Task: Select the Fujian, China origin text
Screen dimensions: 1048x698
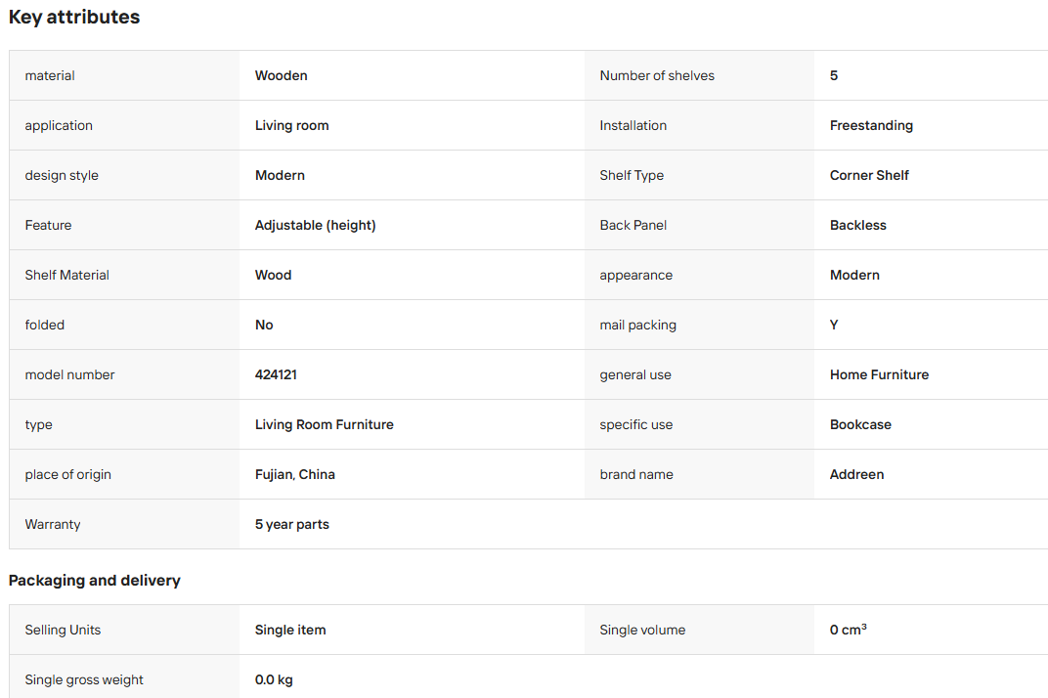Action: tap(295, 475)
